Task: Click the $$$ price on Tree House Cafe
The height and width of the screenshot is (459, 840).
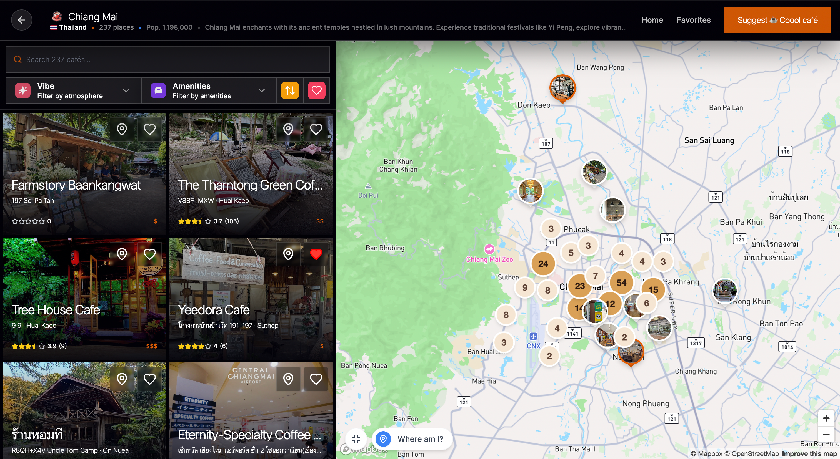Action: point(152,346)
